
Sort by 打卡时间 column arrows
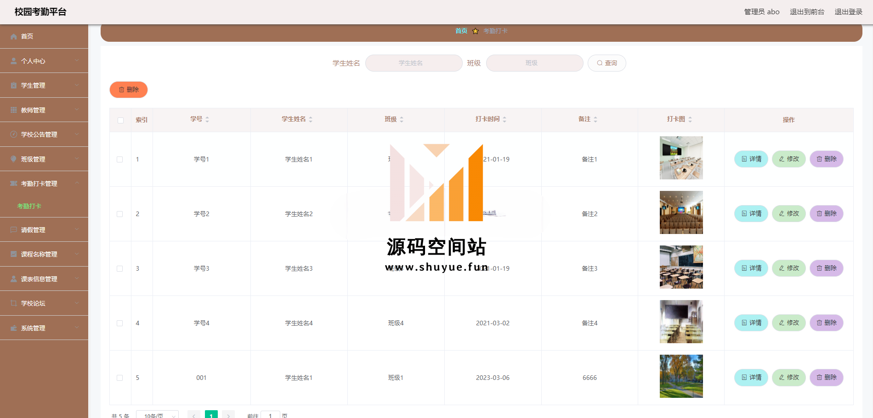(505, 119)
